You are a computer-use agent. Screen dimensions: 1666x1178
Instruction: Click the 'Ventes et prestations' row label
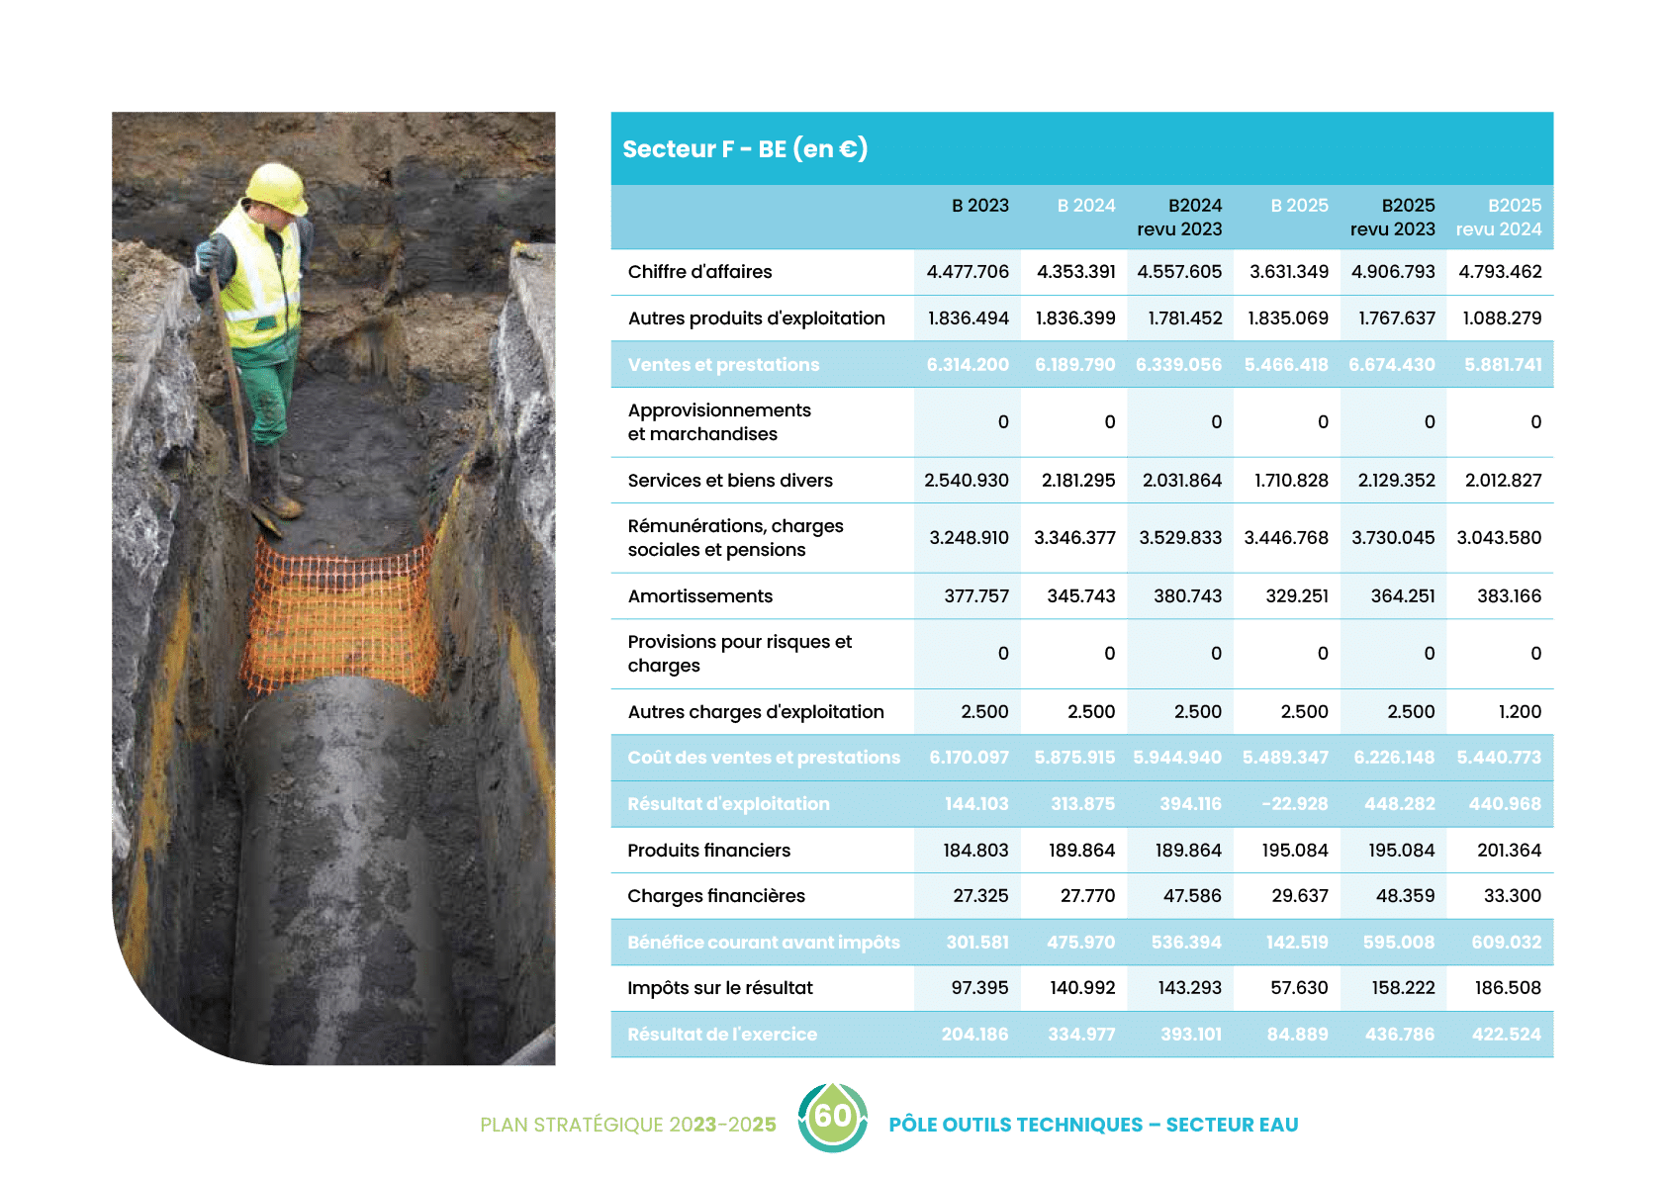pyautogui.click(x=723, y=365)
